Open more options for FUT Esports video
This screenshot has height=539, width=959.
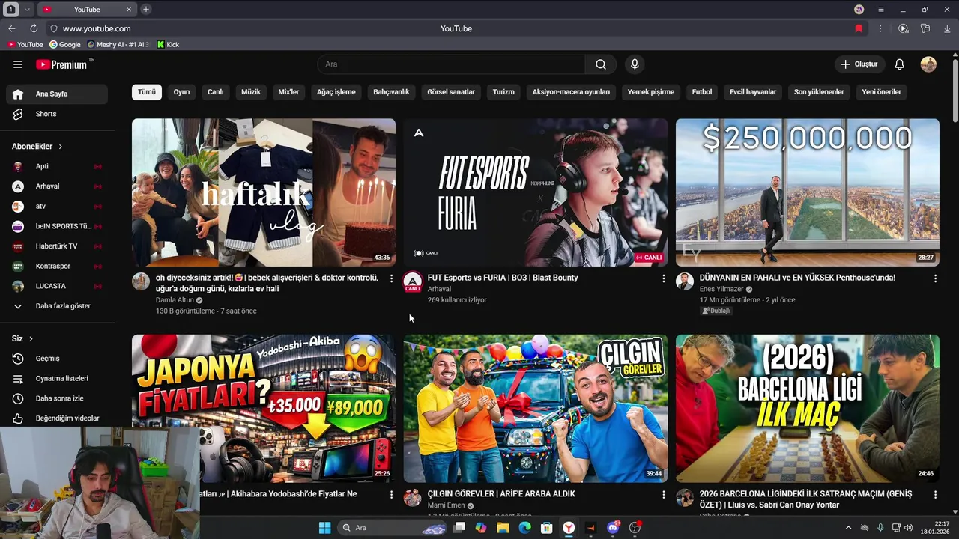(663, 278)
